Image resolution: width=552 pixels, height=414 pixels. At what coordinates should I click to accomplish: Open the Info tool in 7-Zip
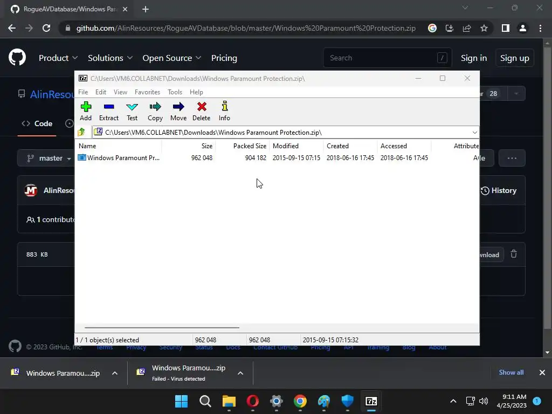tap(224, 111)
